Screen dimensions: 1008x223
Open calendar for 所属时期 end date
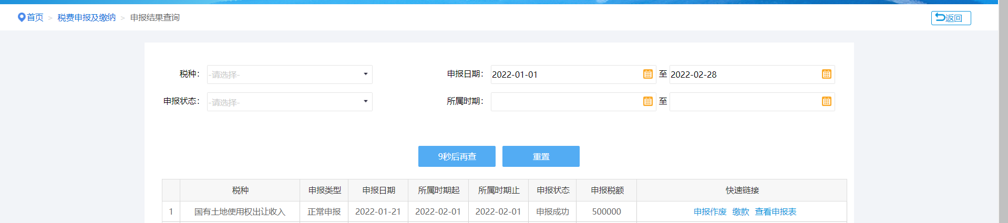pyautogui.click(x=826, y=101)
